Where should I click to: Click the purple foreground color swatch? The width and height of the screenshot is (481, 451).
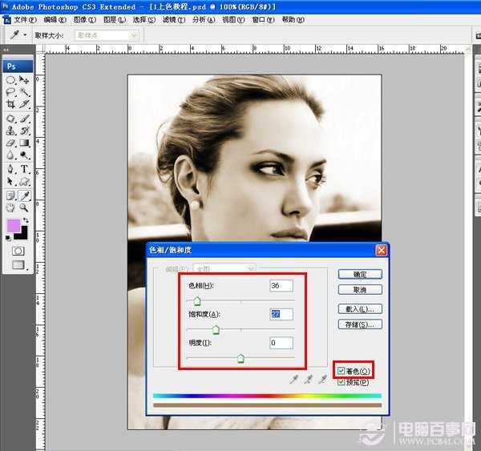click(14, 227)
